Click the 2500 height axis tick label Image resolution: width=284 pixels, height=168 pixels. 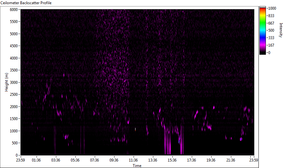point(14,95)
